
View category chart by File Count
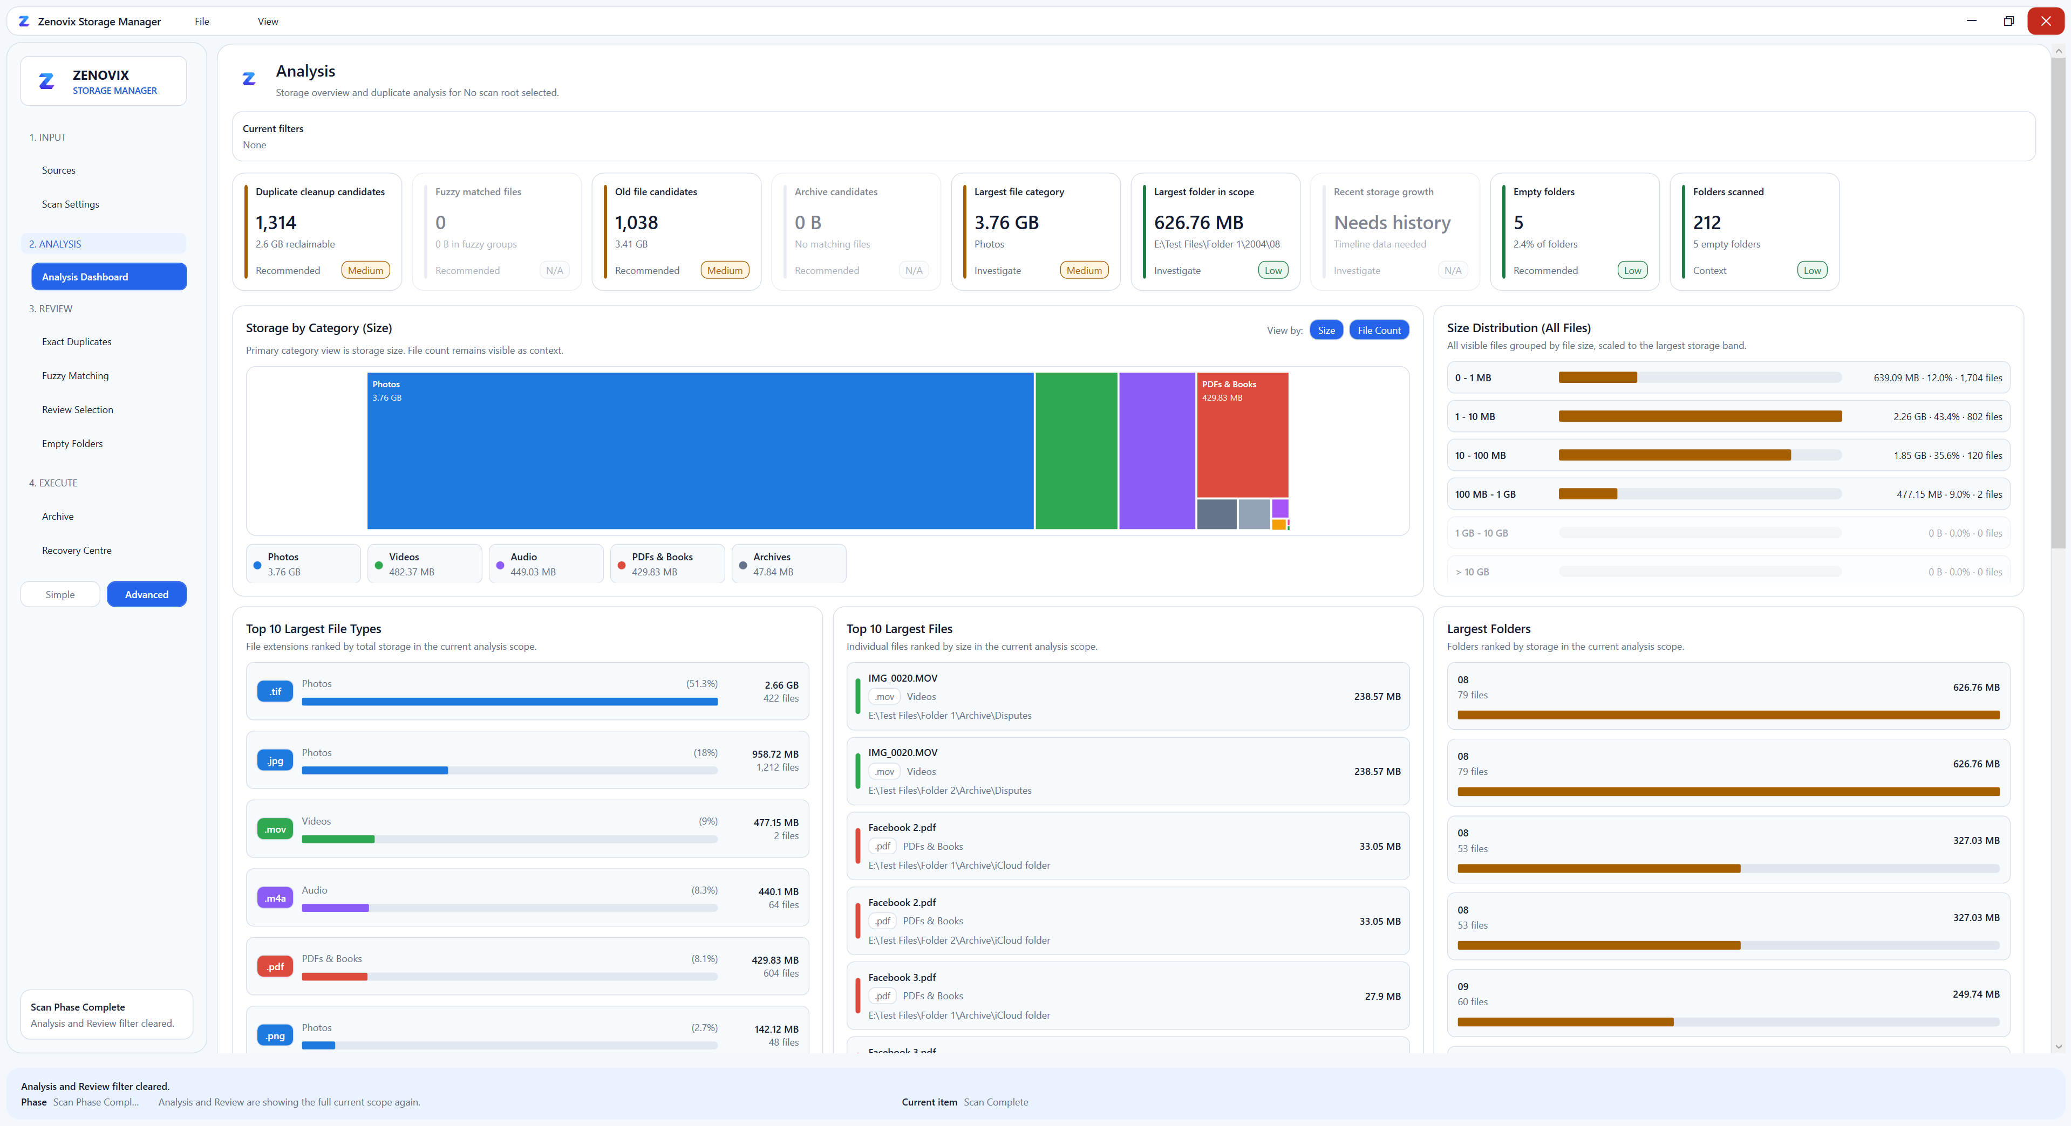[1379, 331]
